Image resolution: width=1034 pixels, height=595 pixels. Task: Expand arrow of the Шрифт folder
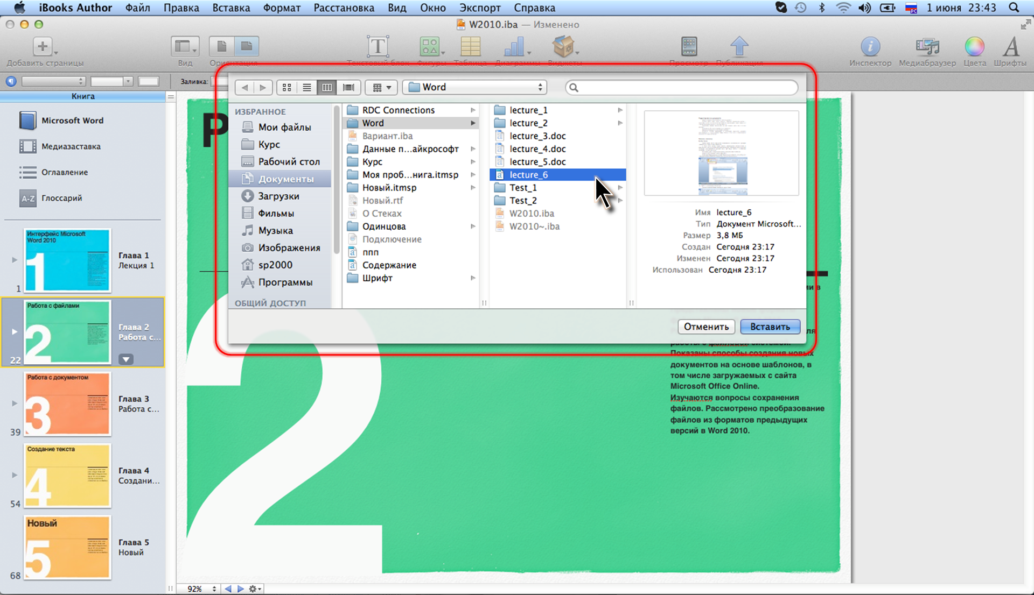[473, 278]
